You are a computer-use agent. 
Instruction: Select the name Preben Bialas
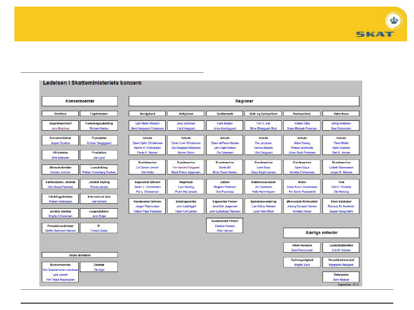[x=99, y=231]
